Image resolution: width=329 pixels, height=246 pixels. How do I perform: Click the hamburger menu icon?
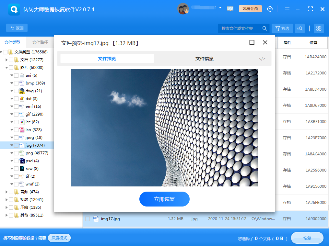tap(287, 9)
